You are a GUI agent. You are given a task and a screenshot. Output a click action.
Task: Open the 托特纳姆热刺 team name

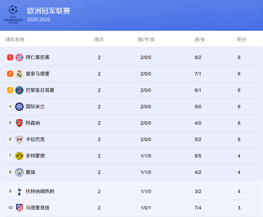pyautogui.click(x=40, y=191)
